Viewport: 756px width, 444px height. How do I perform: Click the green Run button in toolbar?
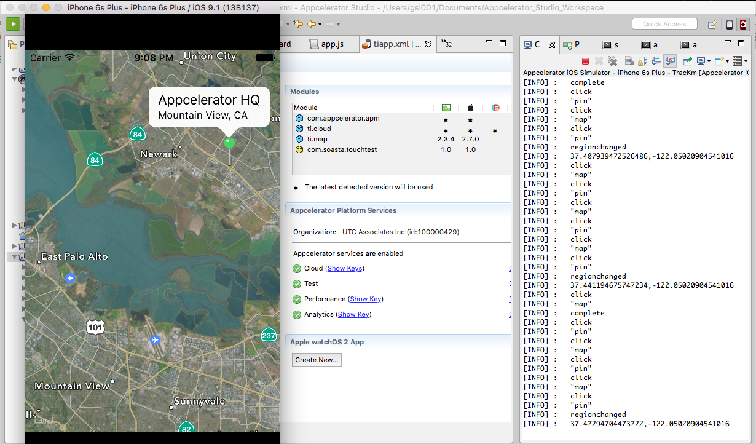click(14, 24)
